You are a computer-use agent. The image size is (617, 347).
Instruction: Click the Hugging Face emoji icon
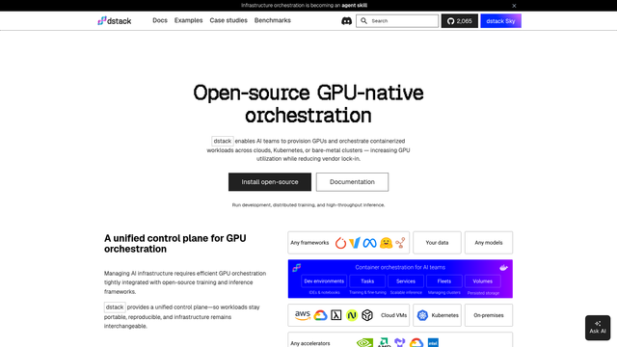point(386,243)
